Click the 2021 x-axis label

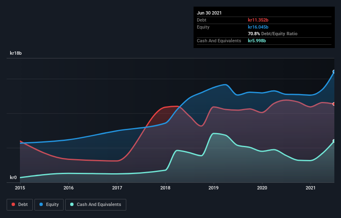(311, 188)
